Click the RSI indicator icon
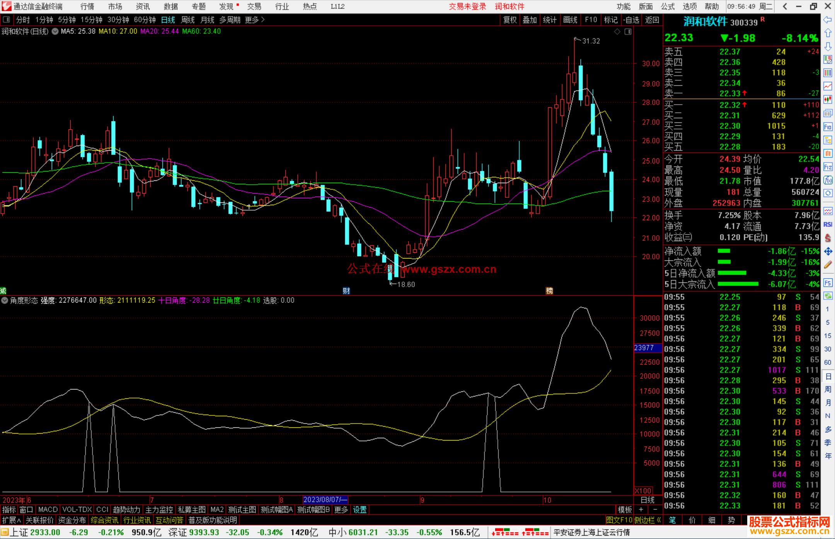Image resolution: width=835 pixels, height=539 pixels. coord(828,224)
